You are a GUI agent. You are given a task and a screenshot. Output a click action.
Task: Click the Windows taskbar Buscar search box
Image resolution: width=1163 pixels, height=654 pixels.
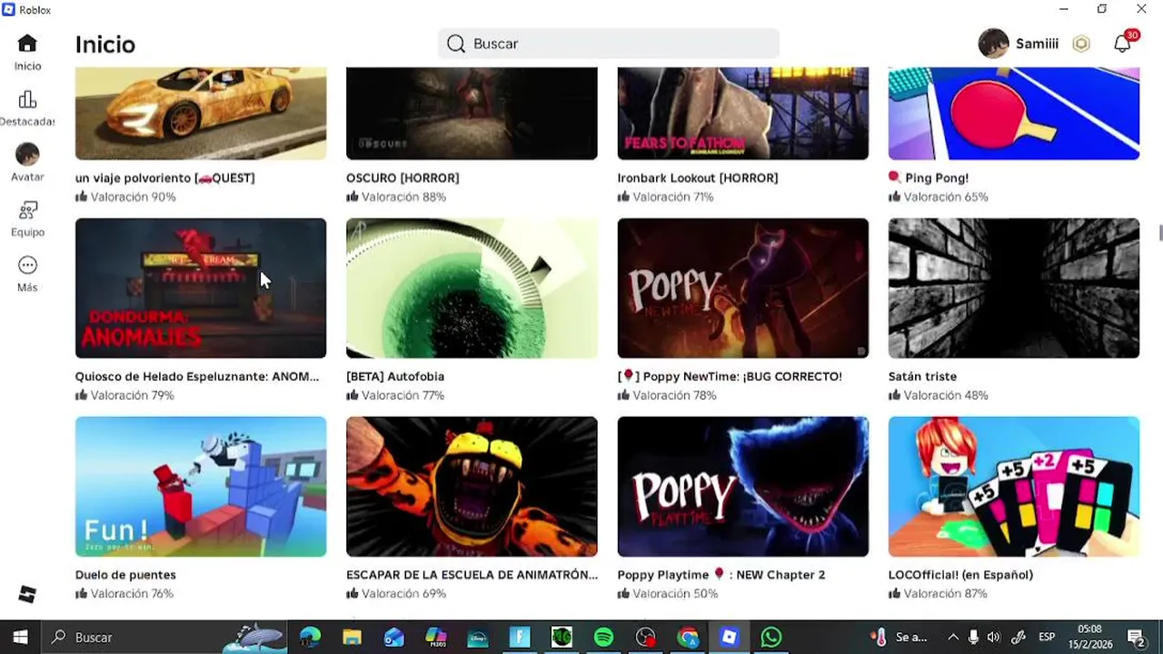point(164,638)
